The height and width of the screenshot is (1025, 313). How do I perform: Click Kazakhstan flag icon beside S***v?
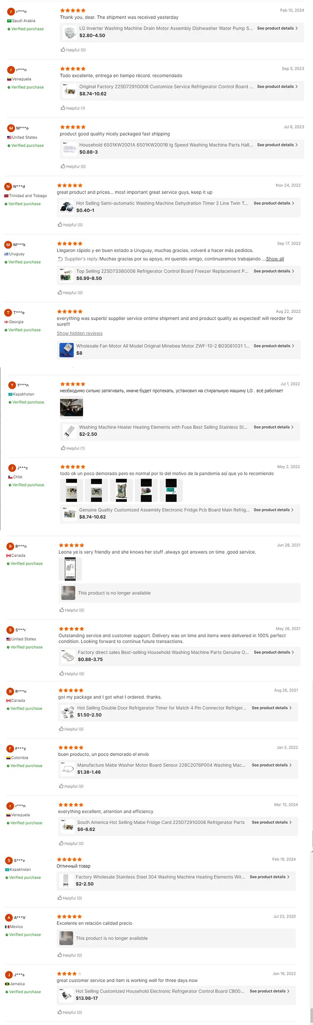(7, 869)
